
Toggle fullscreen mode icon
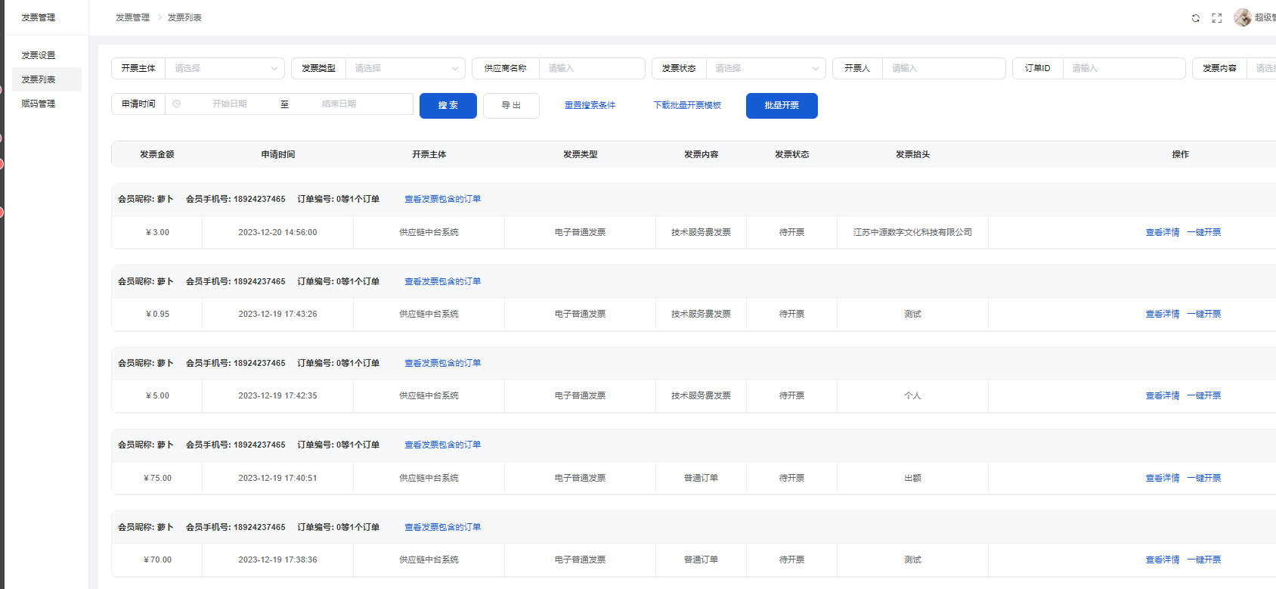point(1217,18)
